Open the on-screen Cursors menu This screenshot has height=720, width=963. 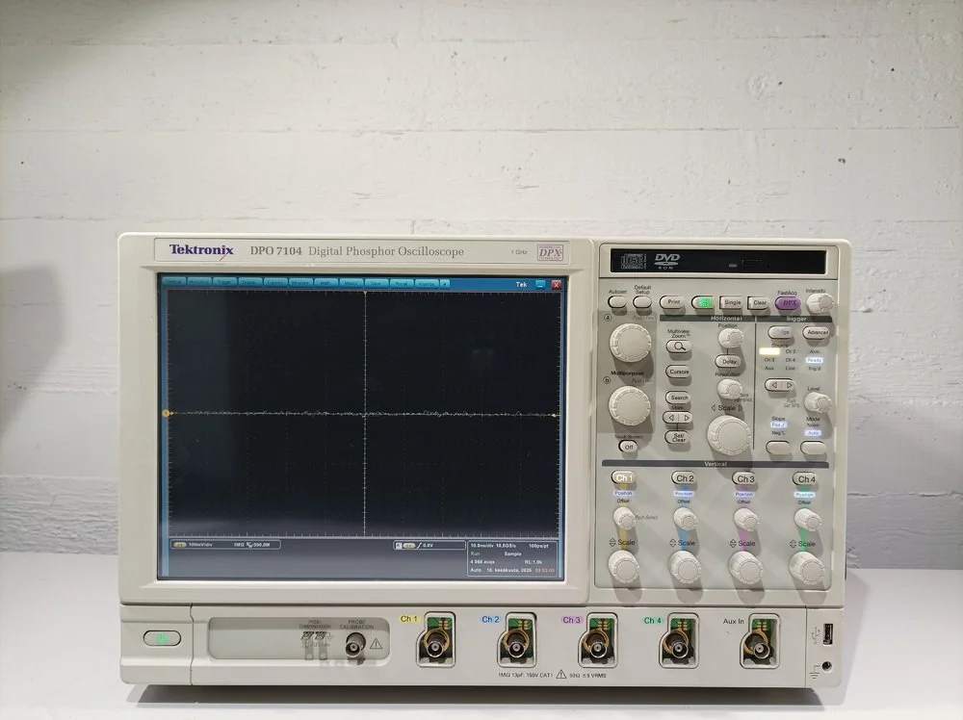(x=275, y=282)
